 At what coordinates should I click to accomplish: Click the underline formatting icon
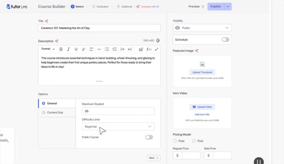click(x=76, y=49)
